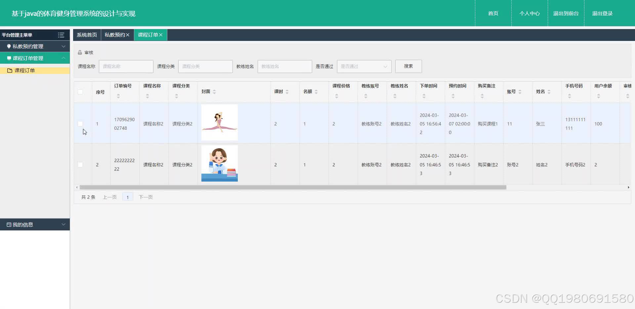Screen dimensions: 635x309
Task: Click the 下一页 pagination link
Action: [146, 197]
